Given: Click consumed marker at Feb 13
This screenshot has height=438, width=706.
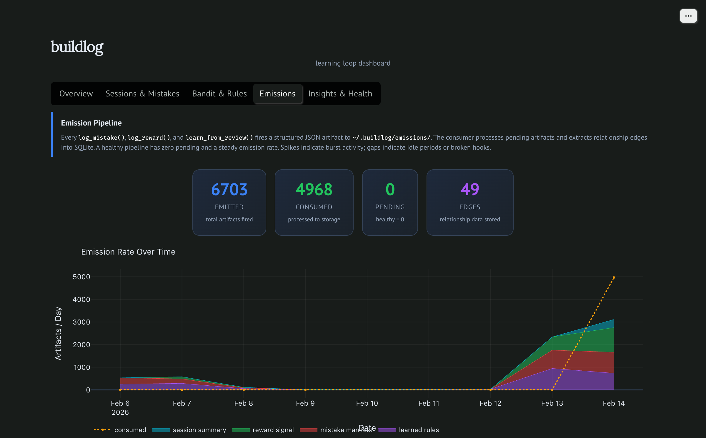Looking at the screenshot, I should coord(552,390).
